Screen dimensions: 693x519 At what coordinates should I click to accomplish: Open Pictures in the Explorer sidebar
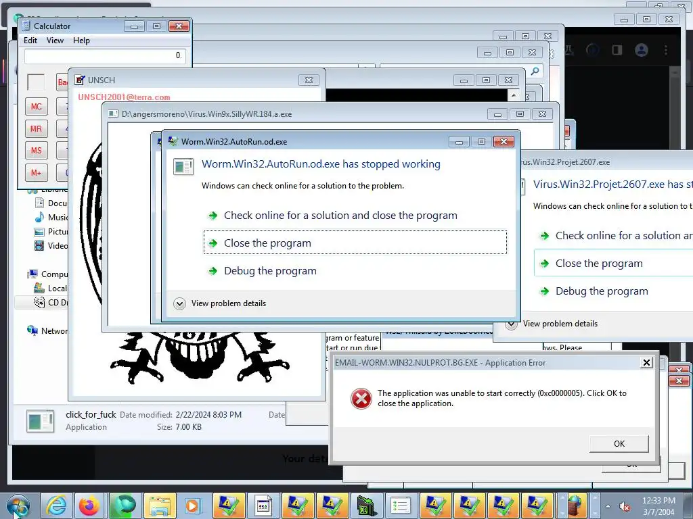[51, 231]
